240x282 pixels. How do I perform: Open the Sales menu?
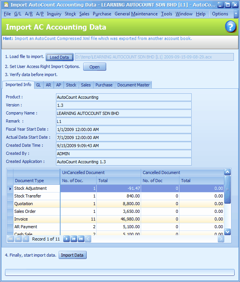[x=84, y=14]
